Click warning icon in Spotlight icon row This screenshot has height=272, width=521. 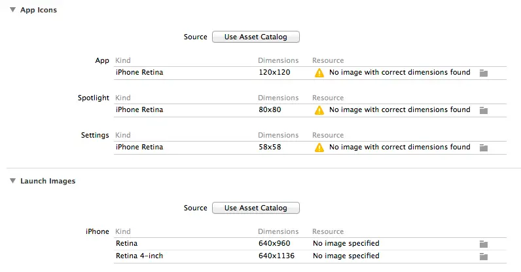coord(319,110)
